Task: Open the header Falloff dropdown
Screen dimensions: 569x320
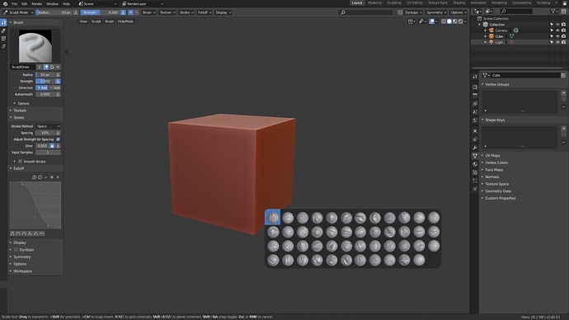Action: click(205, 12)
